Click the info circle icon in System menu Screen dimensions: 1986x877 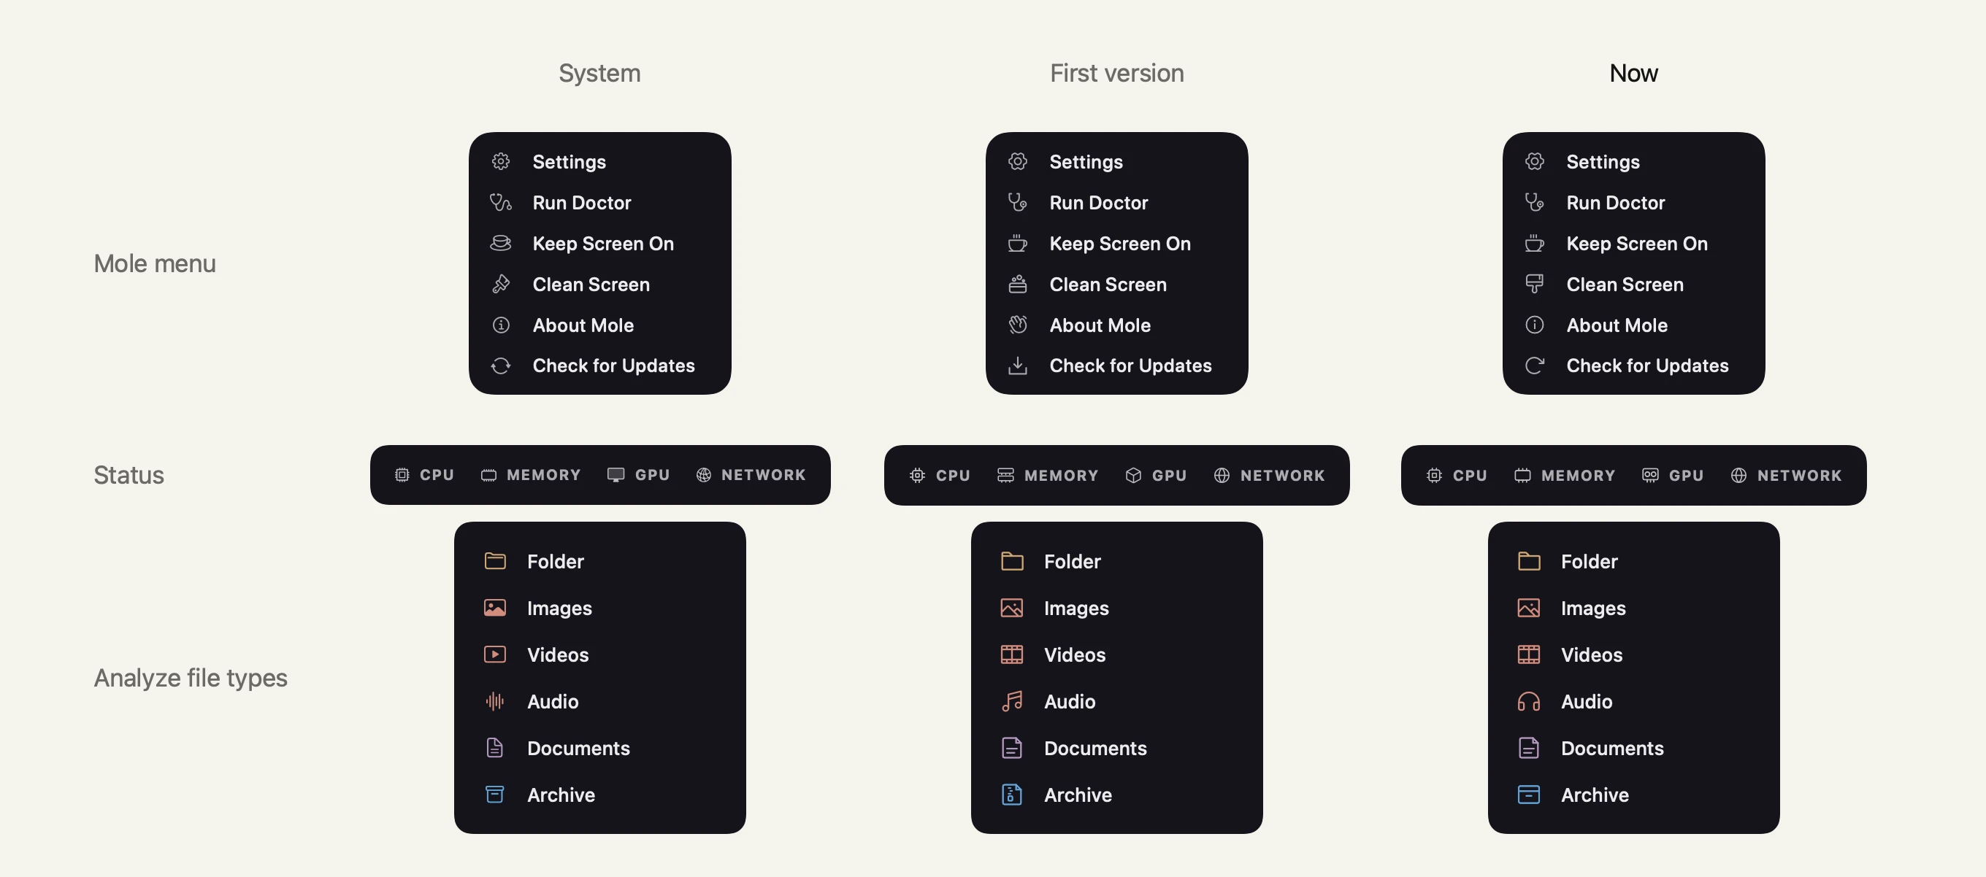pyautogui.click(x=501, y=325)
